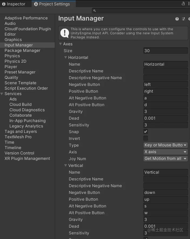The height and width of the screenshot is (239, 190).
Task: Click the Inspector tab info icon
Action: click(x=4, y=4)
